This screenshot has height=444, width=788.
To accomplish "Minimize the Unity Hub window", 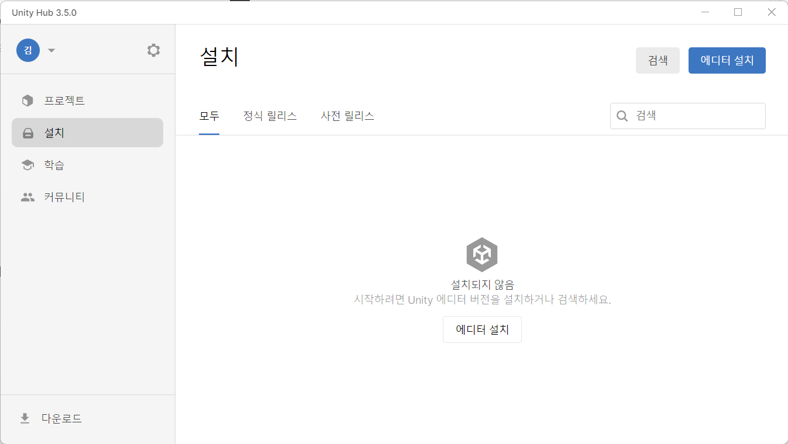I will pos(706,12).
